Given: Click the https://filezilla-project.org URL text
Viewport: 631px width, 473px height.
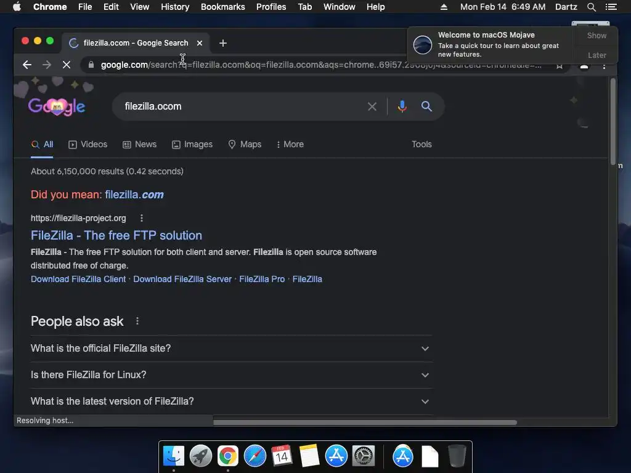Looking at the screenshot, I should tap(78, 218).
